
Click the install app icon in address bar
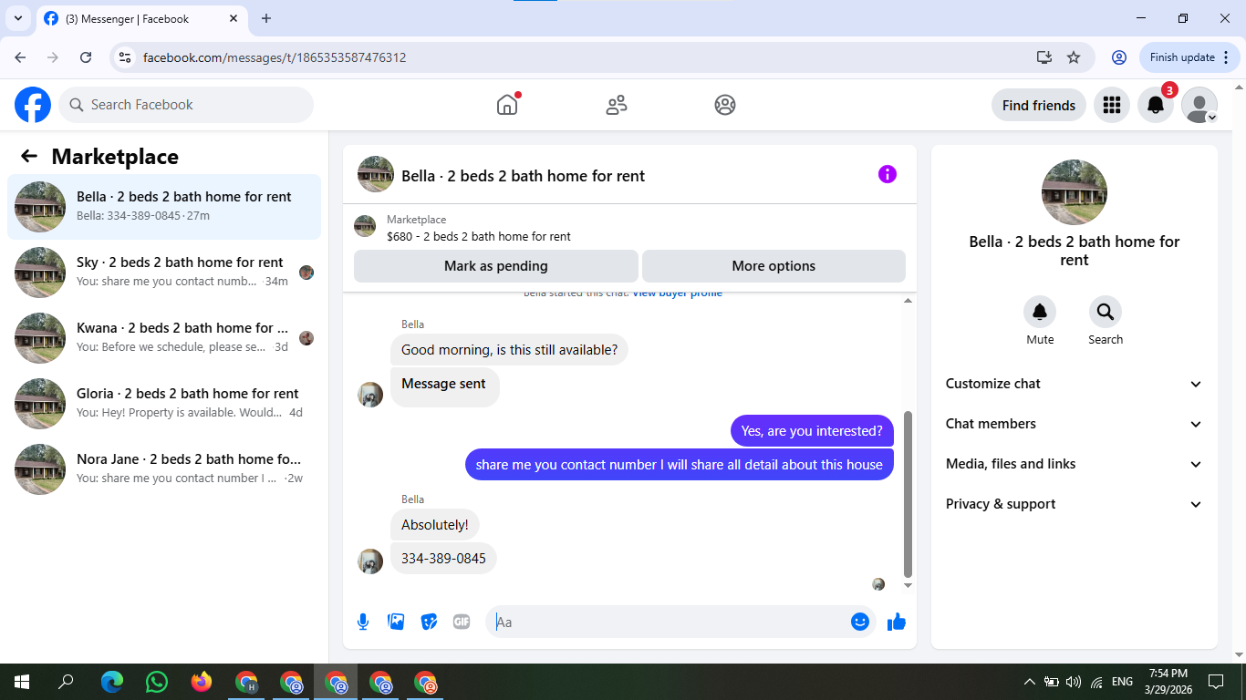pos(1044,57)
